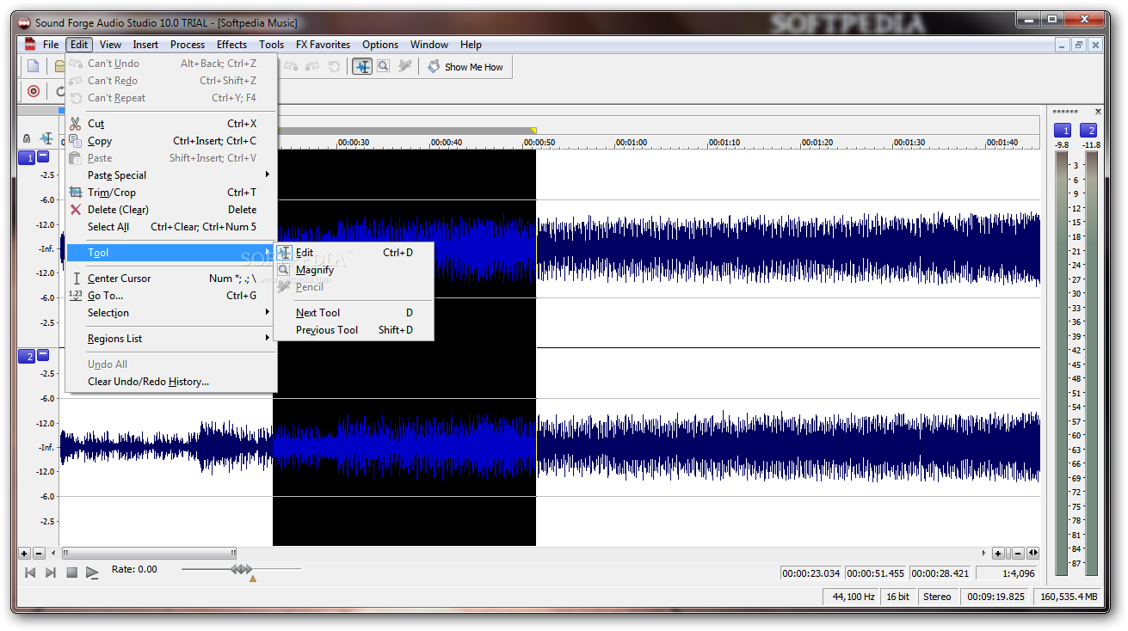Click the playback rate slider handle
Viewport: 1128px width, 631px height.
242,569
